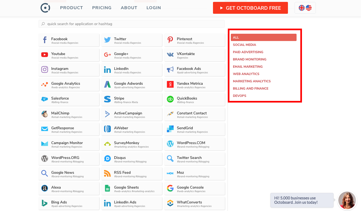
Task: Open the ABOUT menu item
Action: tap(129, 8)
